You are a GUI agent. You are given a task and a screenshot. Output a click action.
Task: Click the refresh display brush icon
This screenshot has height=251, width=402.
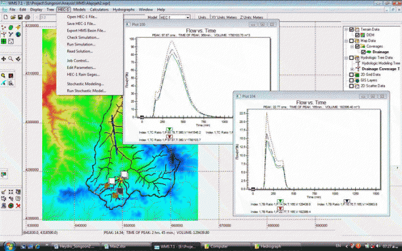coord(3,192)
